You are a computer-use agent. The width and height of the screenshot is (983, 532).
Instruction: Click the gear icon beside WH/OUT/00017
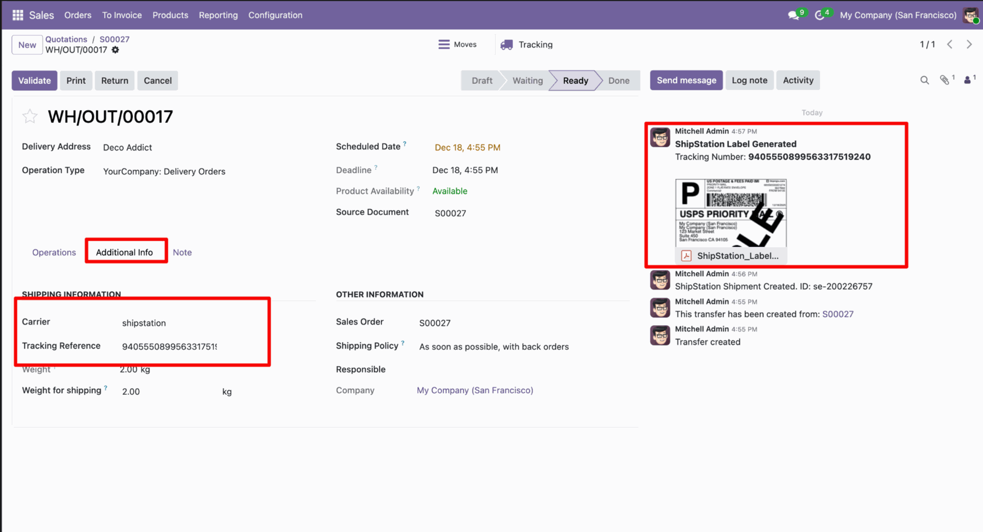(116, 50)
